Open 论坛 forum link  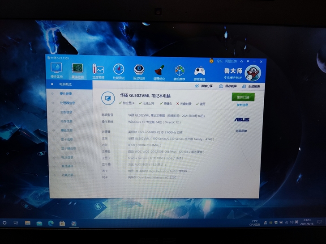tap(219, 61)
